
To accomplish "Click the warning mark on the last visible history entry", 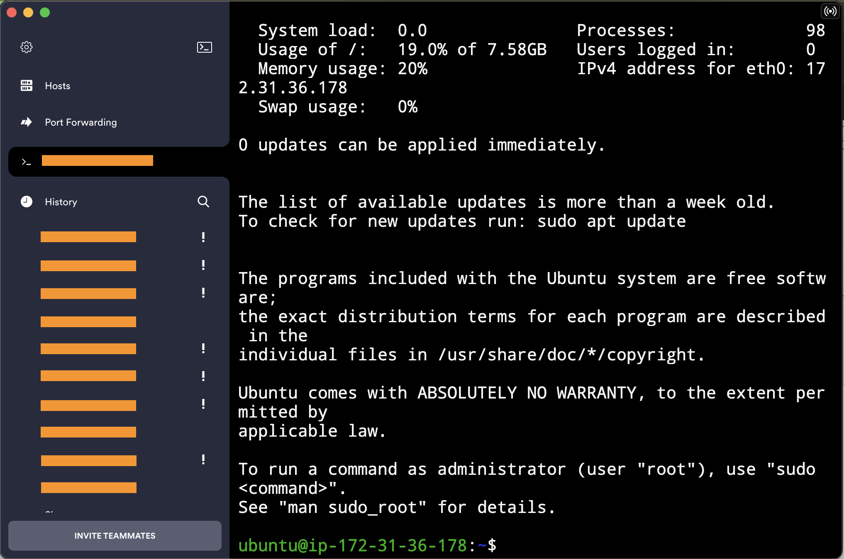I will click(x=203, y=459).
